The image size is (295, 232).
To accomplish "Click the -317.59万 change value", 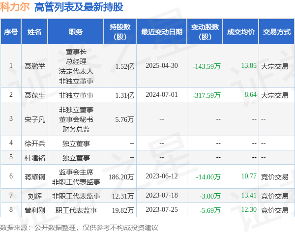I will [x=206, y=95].
